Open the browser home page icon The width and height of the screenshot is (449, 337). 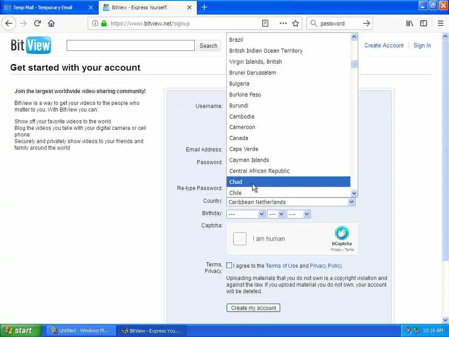click(x=51, y=24)
